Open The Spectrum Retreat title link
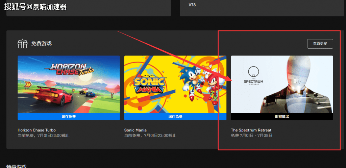This screenshot has height=168, width=346. (251, 130)
